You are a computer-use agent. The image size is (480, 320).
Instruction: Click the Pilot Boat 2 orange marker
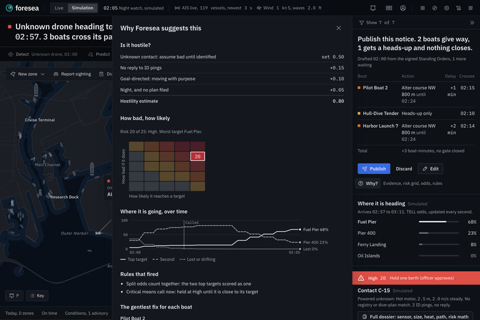point(359,88)
